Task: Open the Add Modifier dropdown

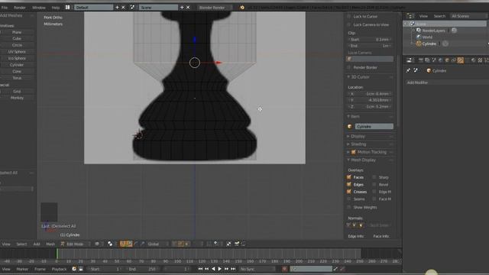Action: [x=447, y=82]
